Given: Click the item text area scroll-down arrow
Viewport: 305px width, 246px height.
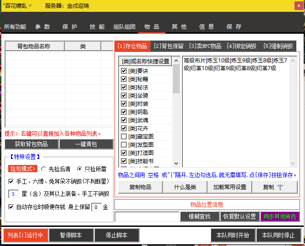Looking at the screenshot, I should pos(293,164).
